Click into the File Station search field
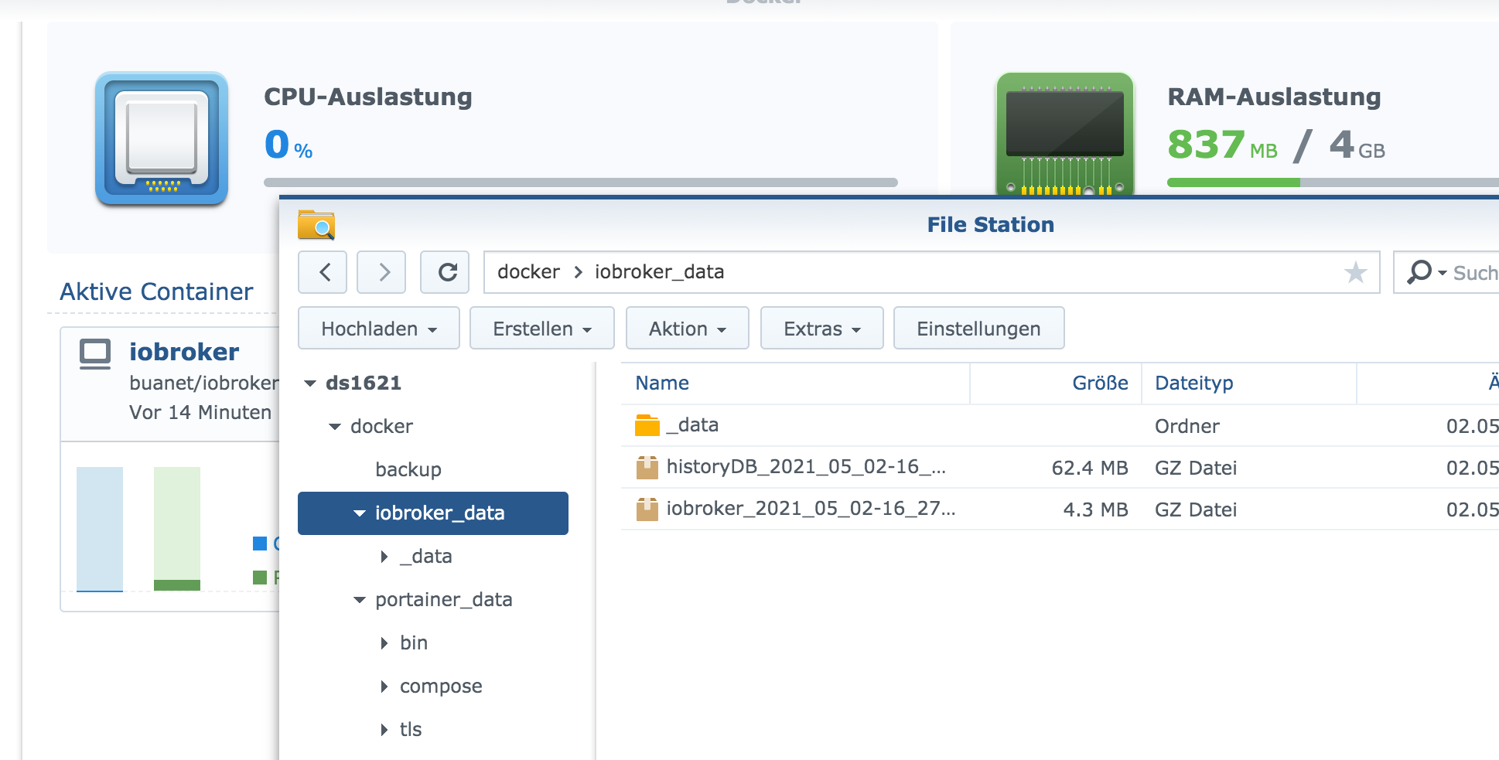Viewport: 1499px width, 760px height. (1476, 273)
